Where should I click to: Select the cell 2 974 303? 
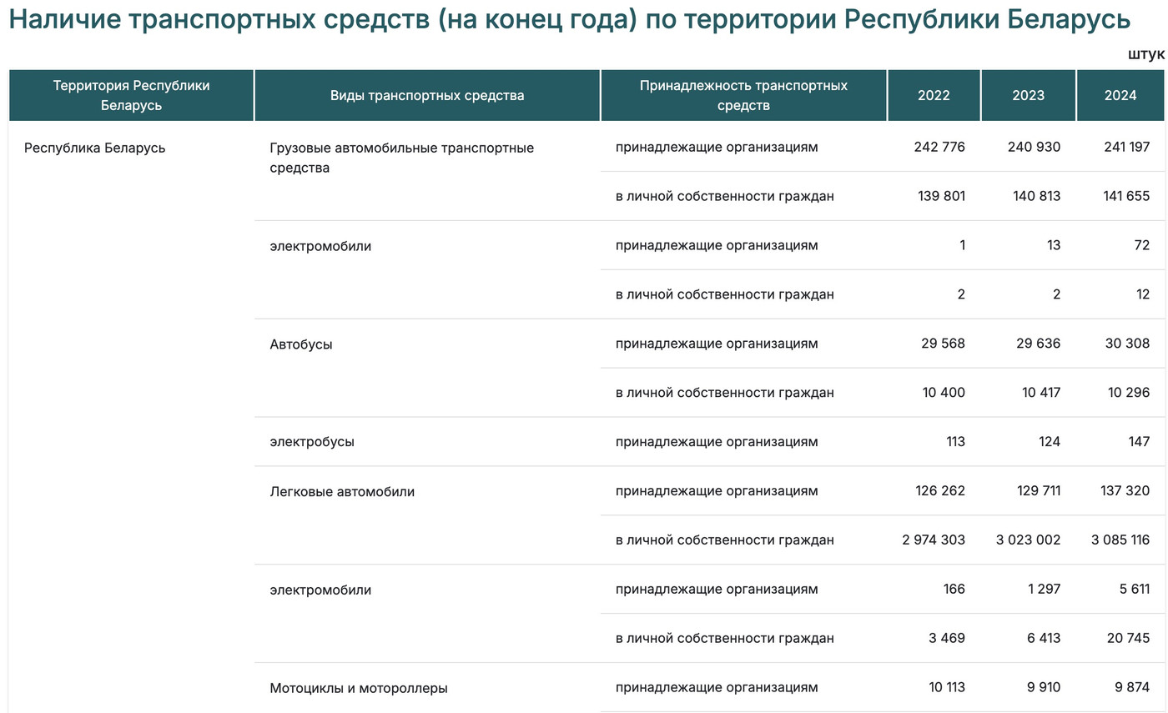pos(934,540)
